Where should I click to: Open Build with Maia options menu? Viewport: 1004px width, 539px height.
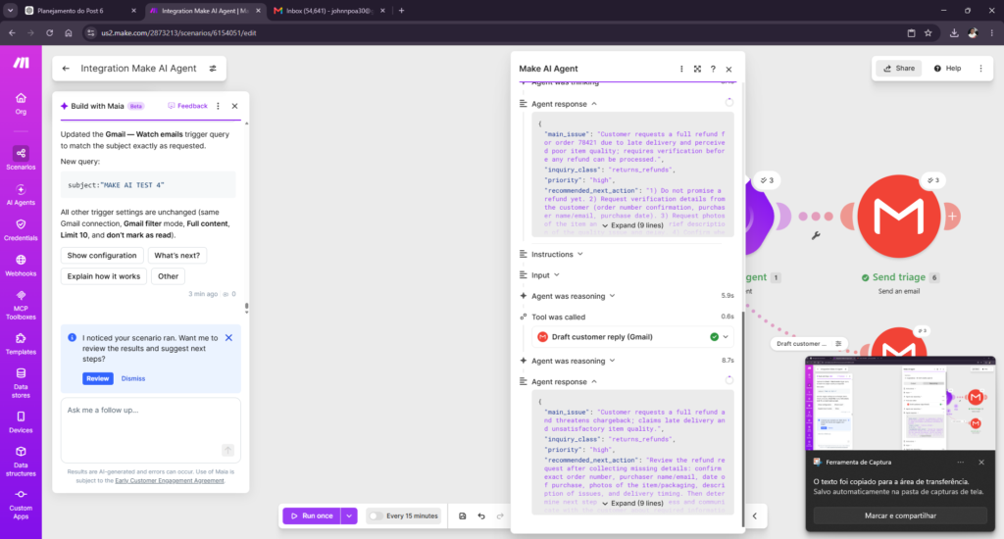tap(218, 106)
